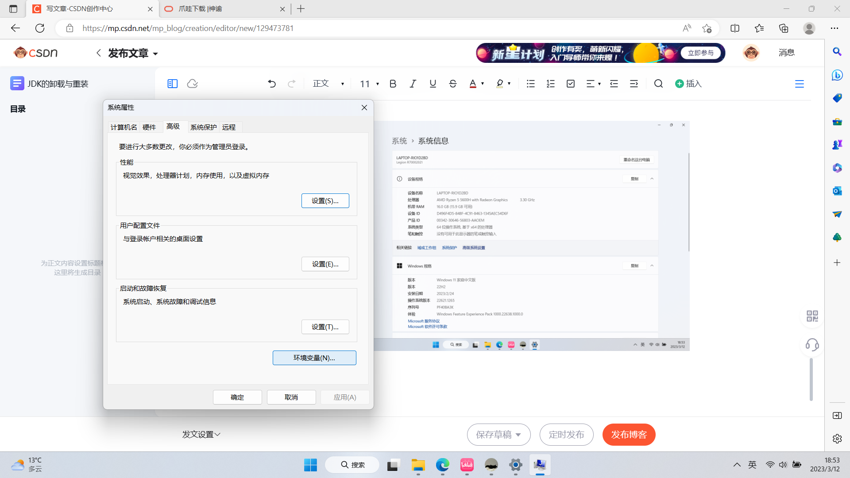Screen dimensions: 850x478
Task: Toggle the right hamburger menu panel
Action: pyautogui.click(x=799, y=84)
